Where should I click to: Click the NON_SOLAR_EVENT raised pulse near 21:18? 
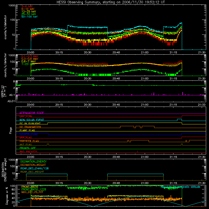179,120
